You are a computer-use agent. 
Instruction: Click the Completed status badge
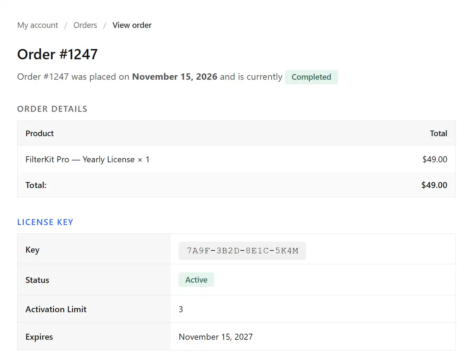tap(311, 77)
